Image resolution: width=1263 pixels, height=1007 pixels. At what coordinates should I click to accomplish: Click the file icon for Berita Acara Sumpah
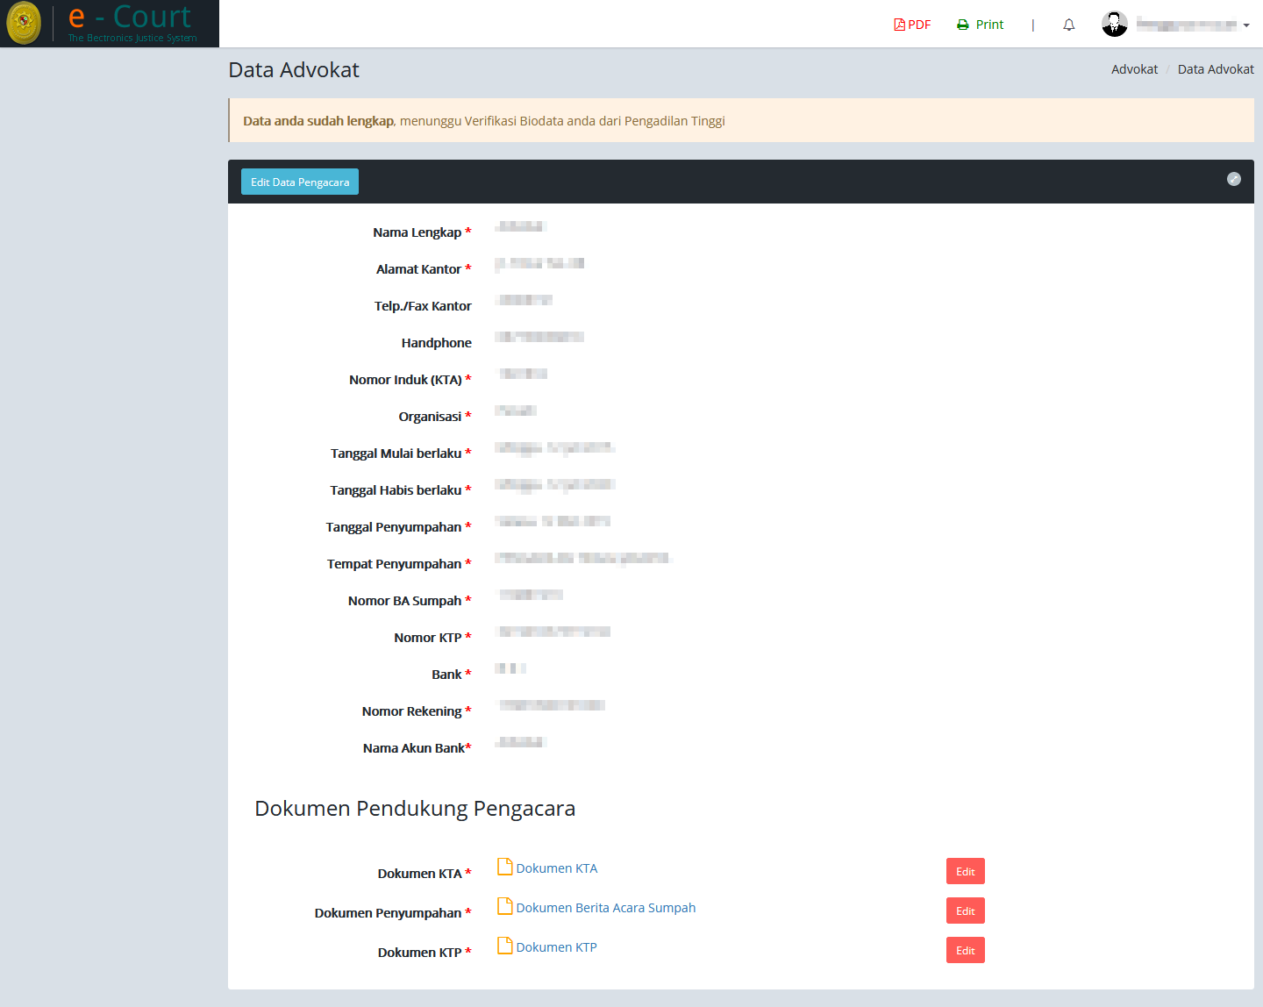point(504,907)
